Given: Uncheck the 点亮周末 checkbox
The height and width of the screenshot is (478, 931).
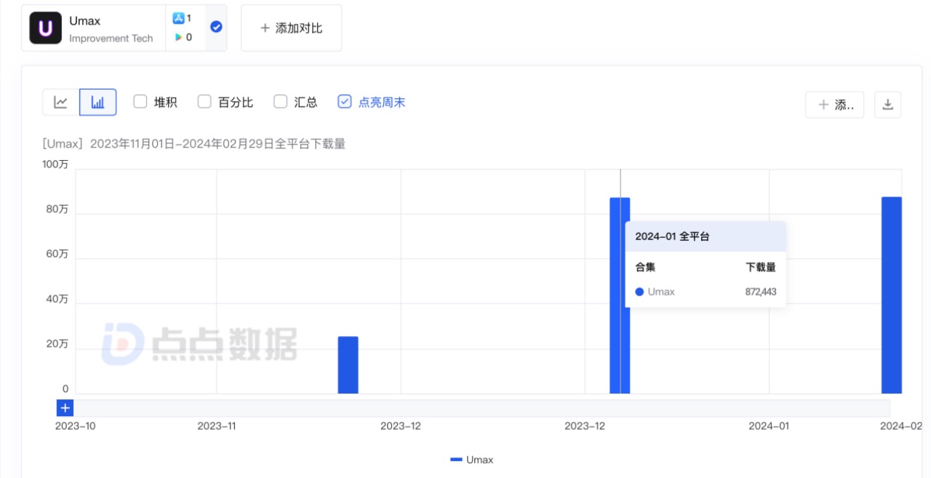Looking at the screenshot, I should [x=345, y=102].
